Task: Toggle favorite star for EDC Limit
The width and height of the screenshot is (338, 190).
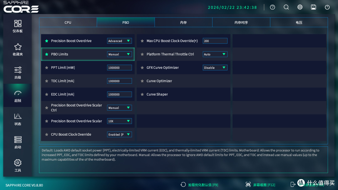Action: pyautogui.click(x=47, y=94)
